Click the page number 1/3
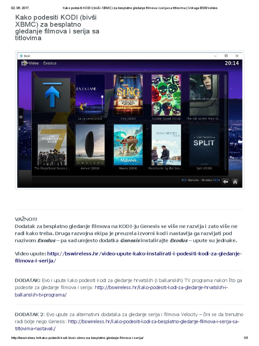The image size is (259, 346). tap(246, 338)
